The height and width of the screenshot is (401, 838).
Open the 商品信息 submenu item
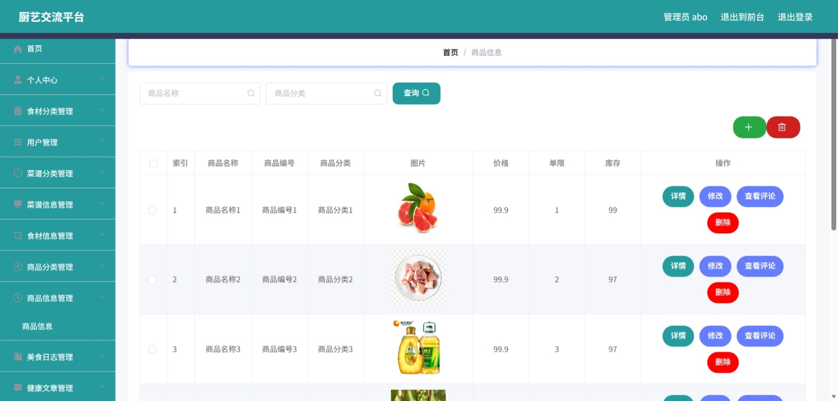[x=58, y=326]
